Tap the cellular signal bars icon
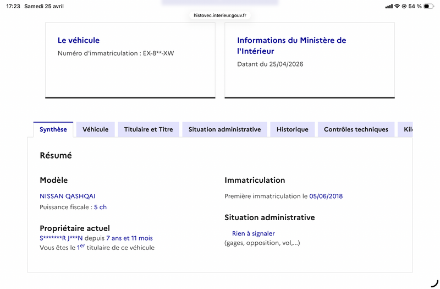The image size is (440, 289). (x=389, y=6)
